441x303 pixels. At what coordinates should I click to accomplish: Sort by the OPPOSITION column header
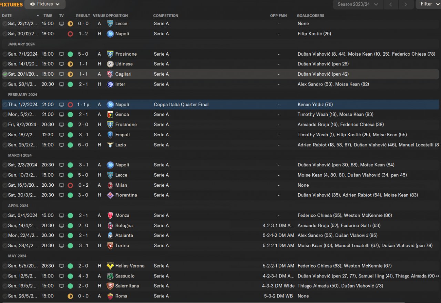[x=117, y=16]
